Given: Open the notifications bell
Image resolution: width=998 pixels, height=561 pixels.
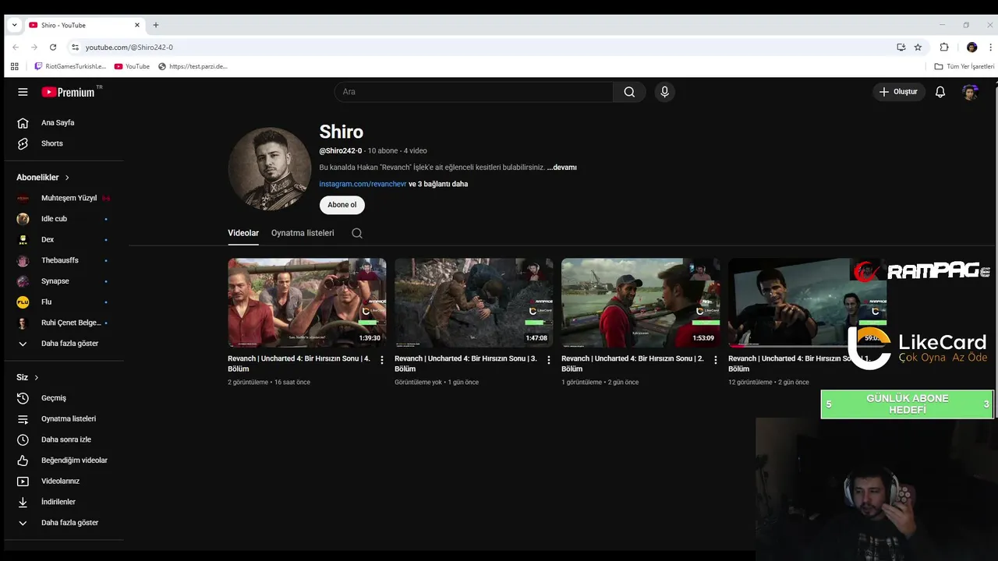Looking at the screenshot, I should pos(940,92).
